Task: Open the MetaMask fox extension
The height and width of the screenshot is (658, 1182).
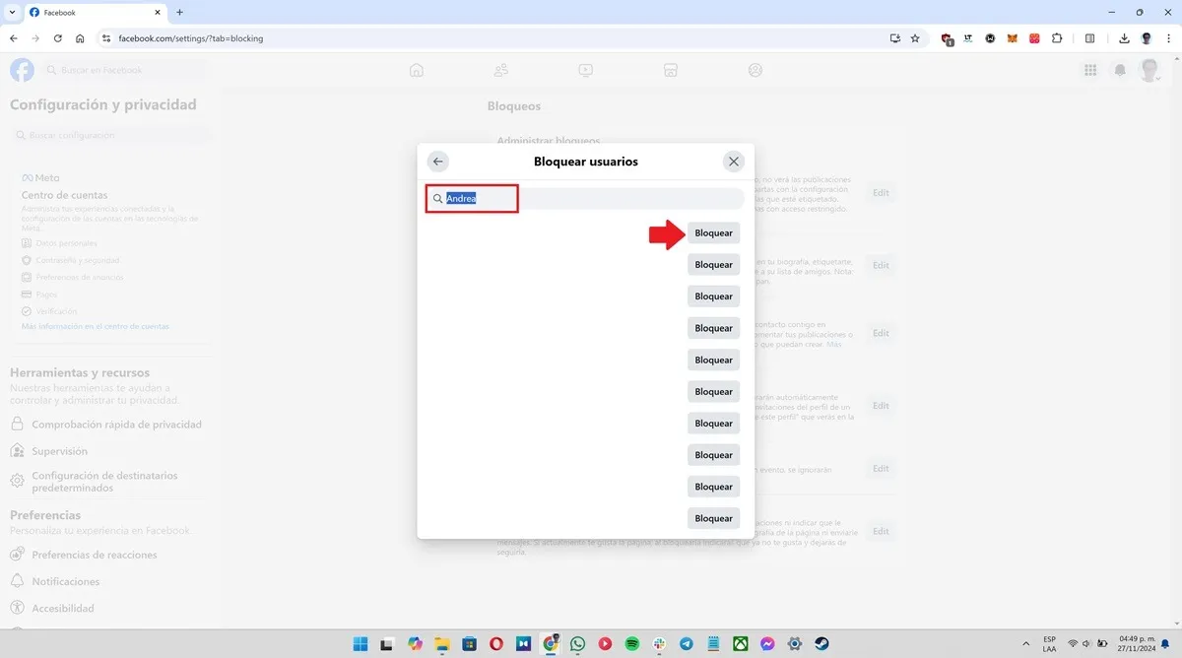Action: (1013, 38)
